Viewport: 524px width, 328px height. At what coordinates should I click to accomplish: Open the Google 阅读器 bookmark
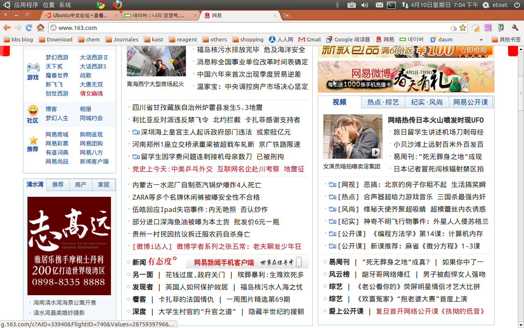(348, 39)
